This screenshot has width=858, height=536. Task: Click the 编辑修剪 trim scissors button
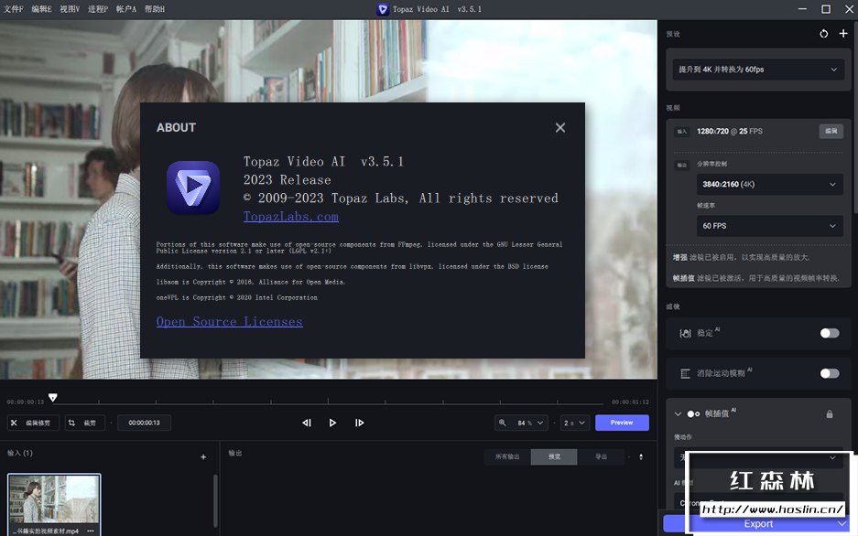coord(33,423)
